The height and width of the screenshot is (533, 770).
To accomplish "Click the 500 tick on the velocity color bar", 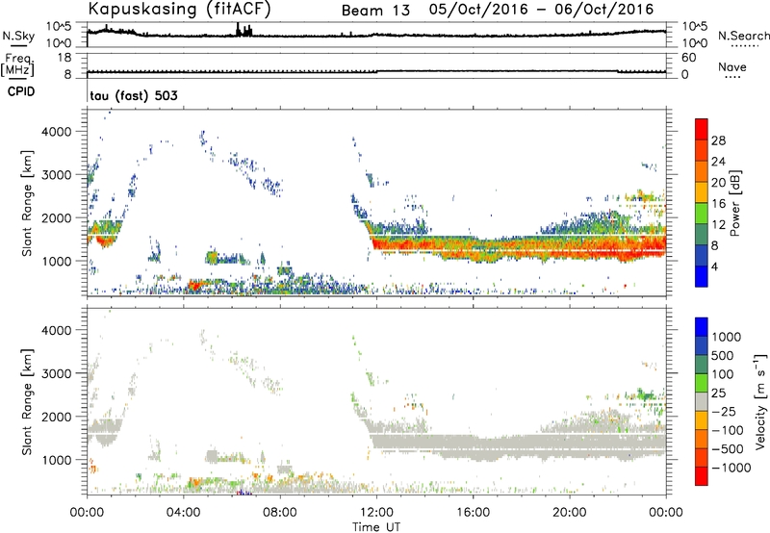I will (722, 355).
